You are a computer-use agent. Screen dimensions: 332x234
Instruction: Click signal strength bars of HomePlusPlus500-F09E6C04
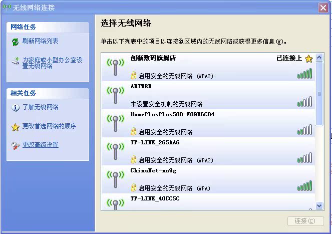[304, 129]
